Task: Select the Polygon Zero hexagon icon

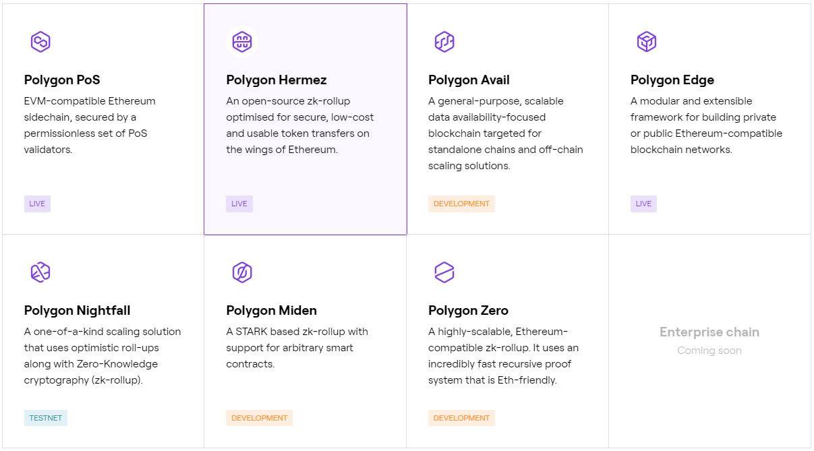Action: [444, 272]
